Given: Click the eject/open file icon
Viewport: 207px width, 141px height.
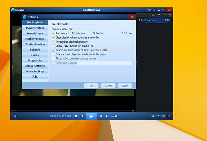Looking at the screenshot, I should [158, 116].
